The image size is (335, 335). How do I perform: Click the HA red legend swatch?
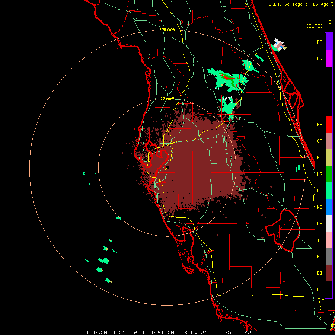pos(329,124)
